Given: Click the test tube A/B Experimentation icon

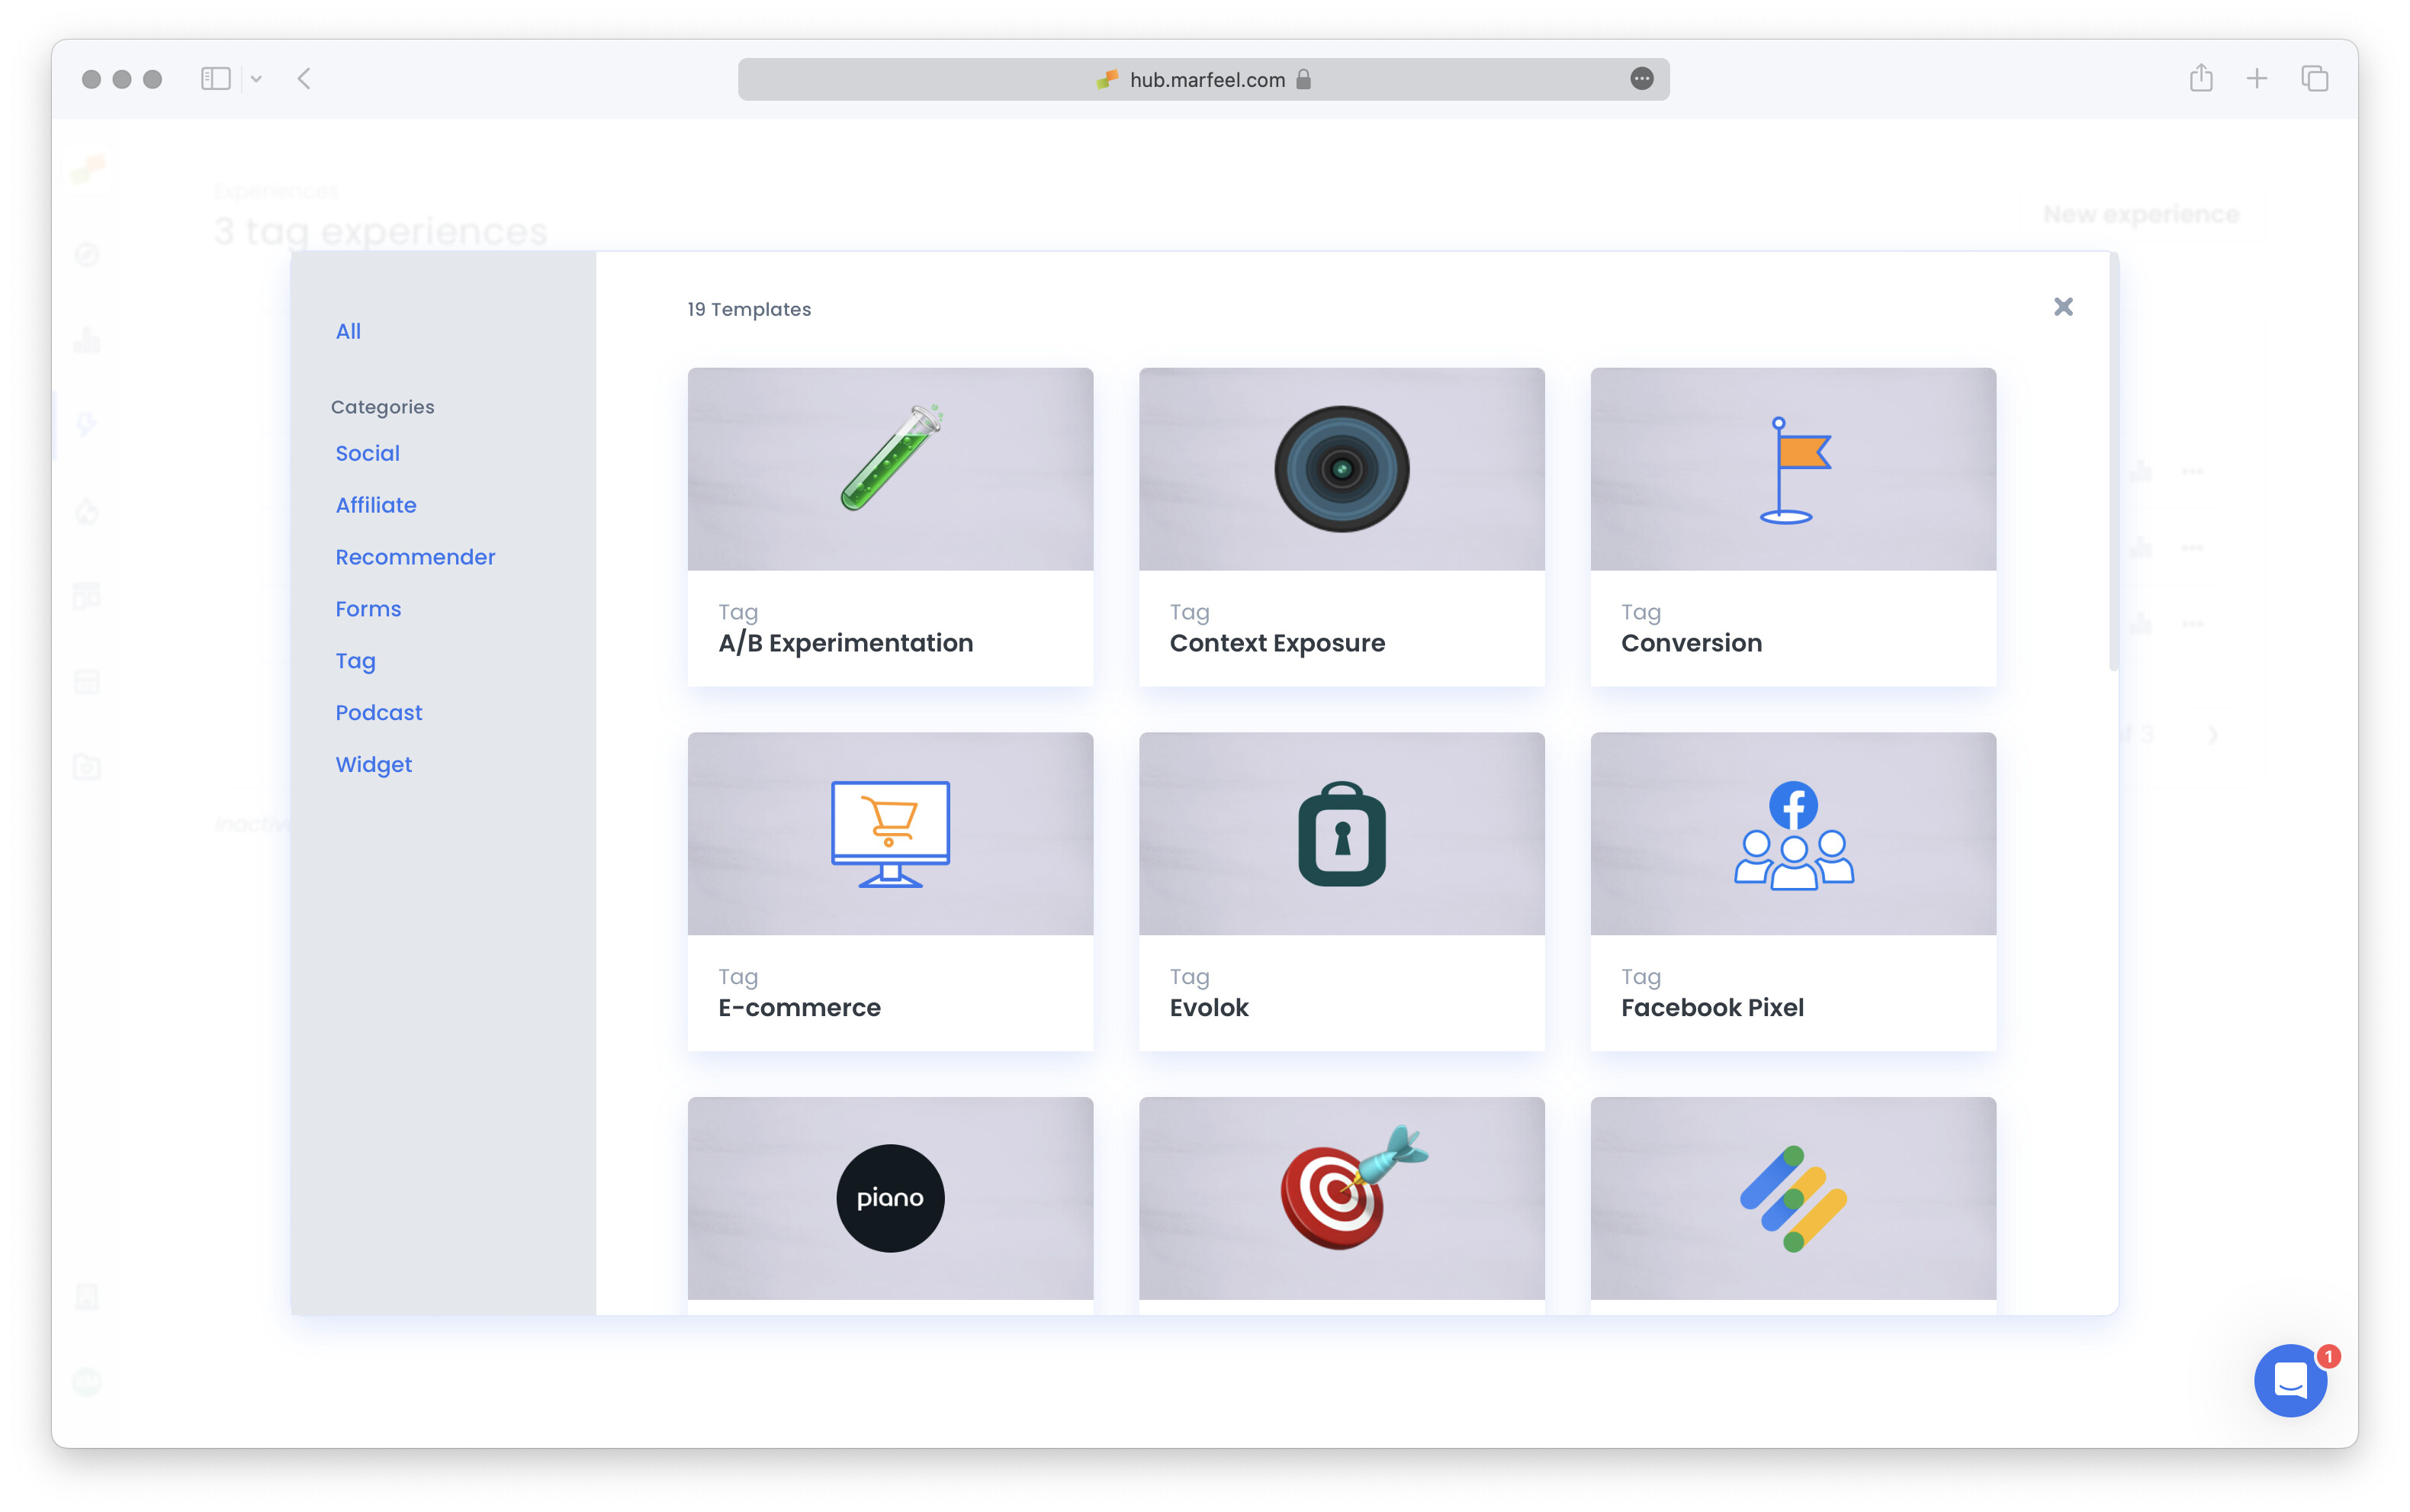Looking at the screenshot, I should (889, 468).
